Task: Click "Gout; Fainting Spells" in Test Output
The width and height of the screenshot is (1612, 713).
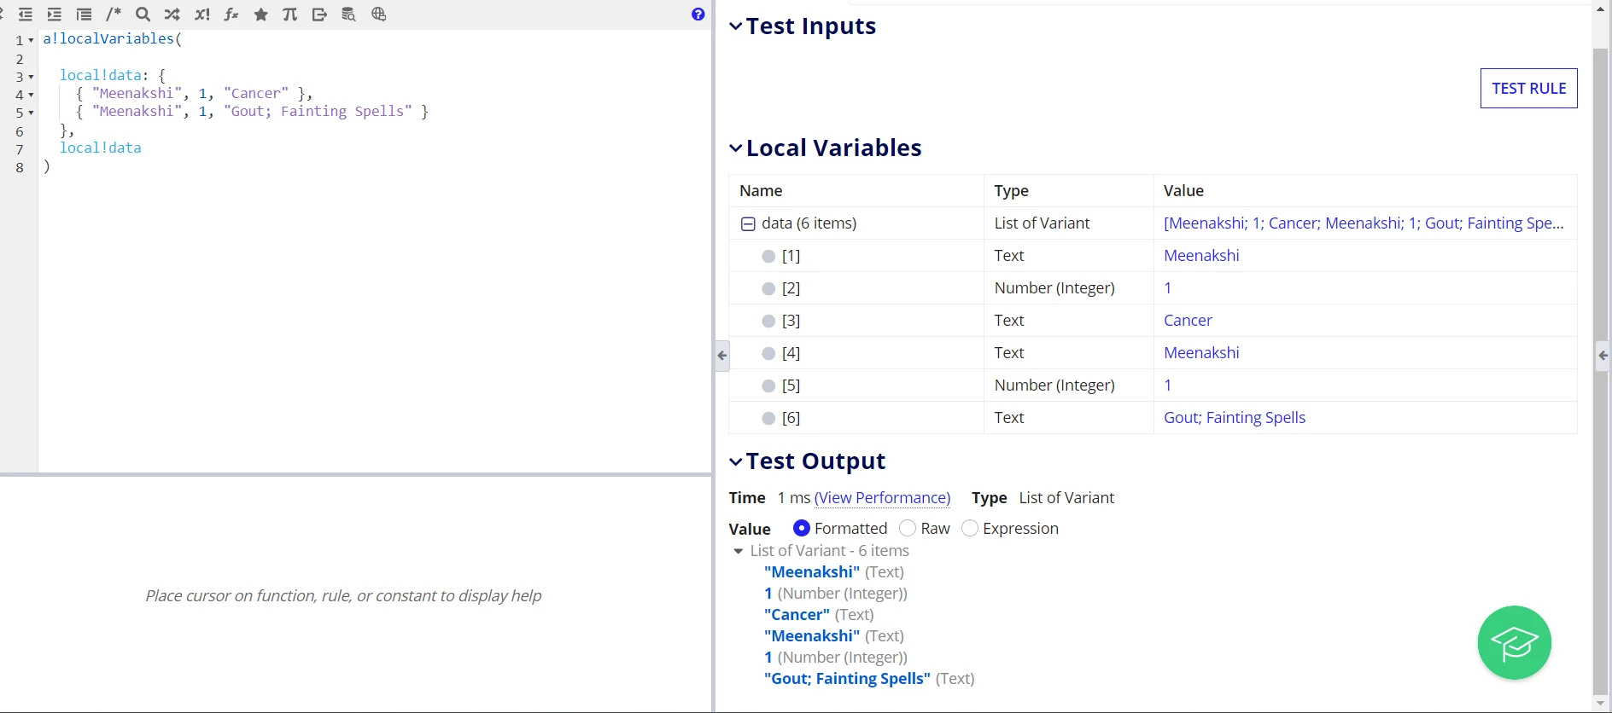Action: coord(847,678)
